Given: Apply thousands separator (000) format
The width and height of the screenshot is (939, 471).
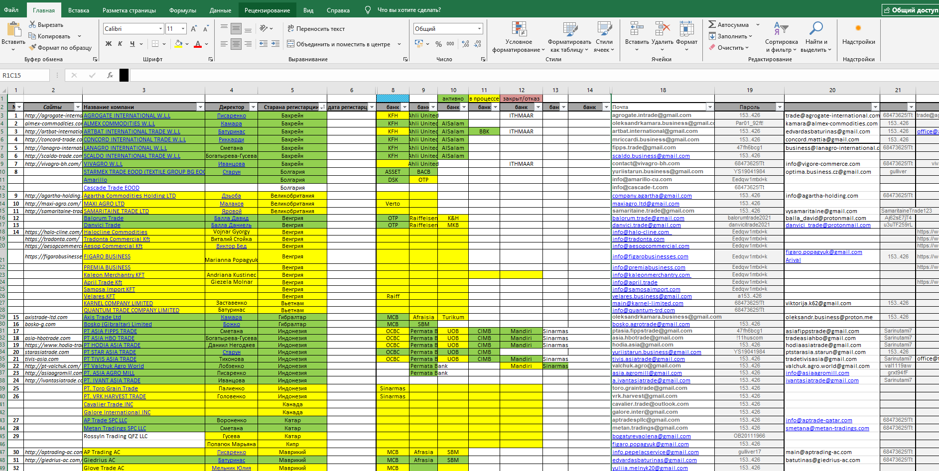Looking at the screenshot, I should [450, 44].
